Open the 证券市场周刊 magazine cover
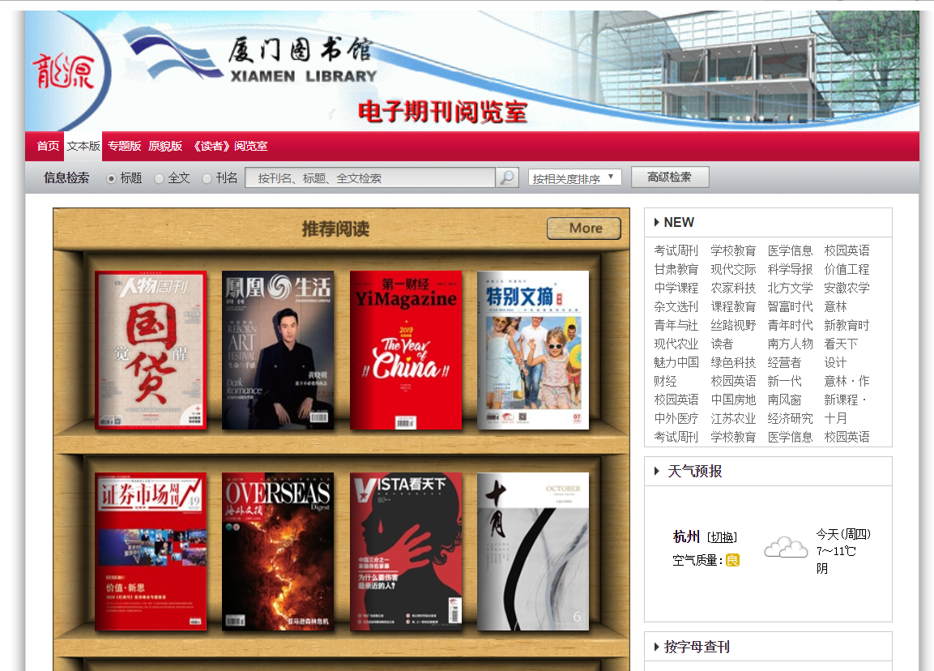934x671 pixels. [x=151, y=552]
